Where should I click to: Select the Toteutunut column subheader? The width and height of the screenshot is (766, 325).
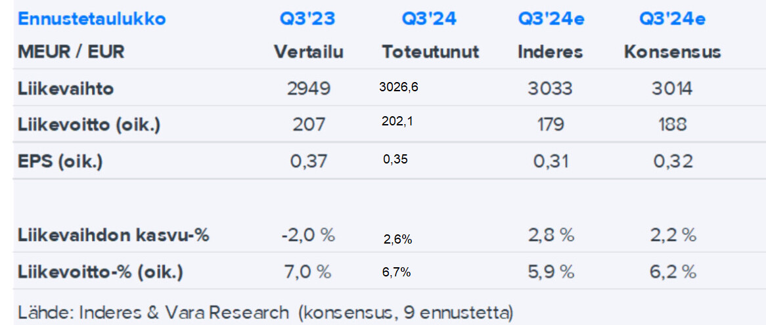(430, 52)
